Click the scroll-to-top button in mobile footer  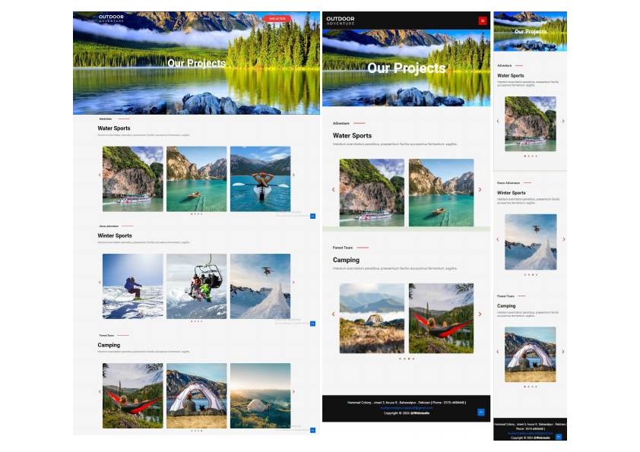coord(559,437)
